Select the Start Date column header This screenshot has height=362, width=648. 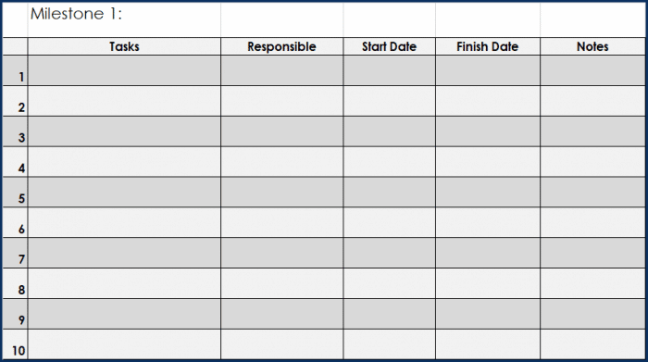(390, 46)
